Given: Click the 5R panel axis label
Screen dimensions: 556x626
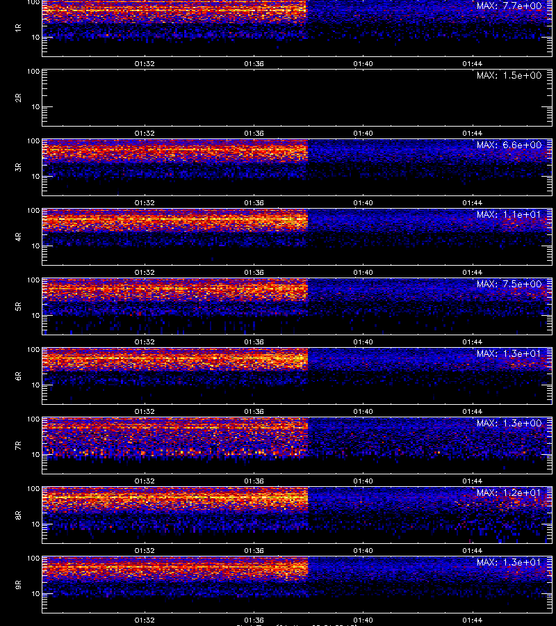Looking at the screenshot, I should 18,306.
